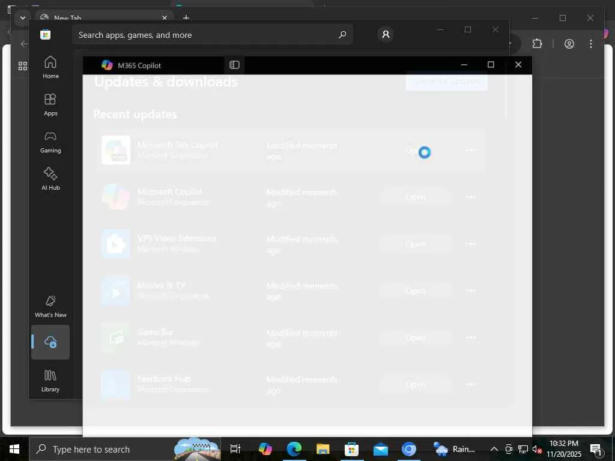Click the muted volume tray icon
Screen dimensions: 615x461
[537, 449]
